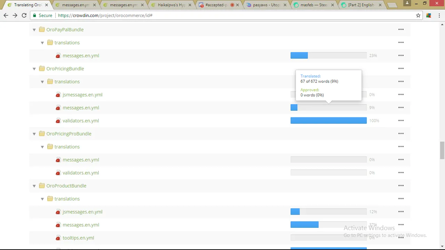Click the OroPayPalBundle folder icon
Screen dimensions: 445x250
pos(42,30)
